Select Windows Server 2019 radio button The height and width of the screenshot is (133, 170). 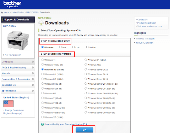point(86,74)
